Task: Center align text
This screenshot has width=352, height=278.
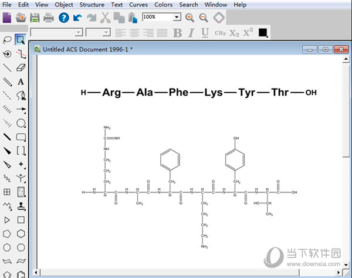Action: [x=134, y=33]
